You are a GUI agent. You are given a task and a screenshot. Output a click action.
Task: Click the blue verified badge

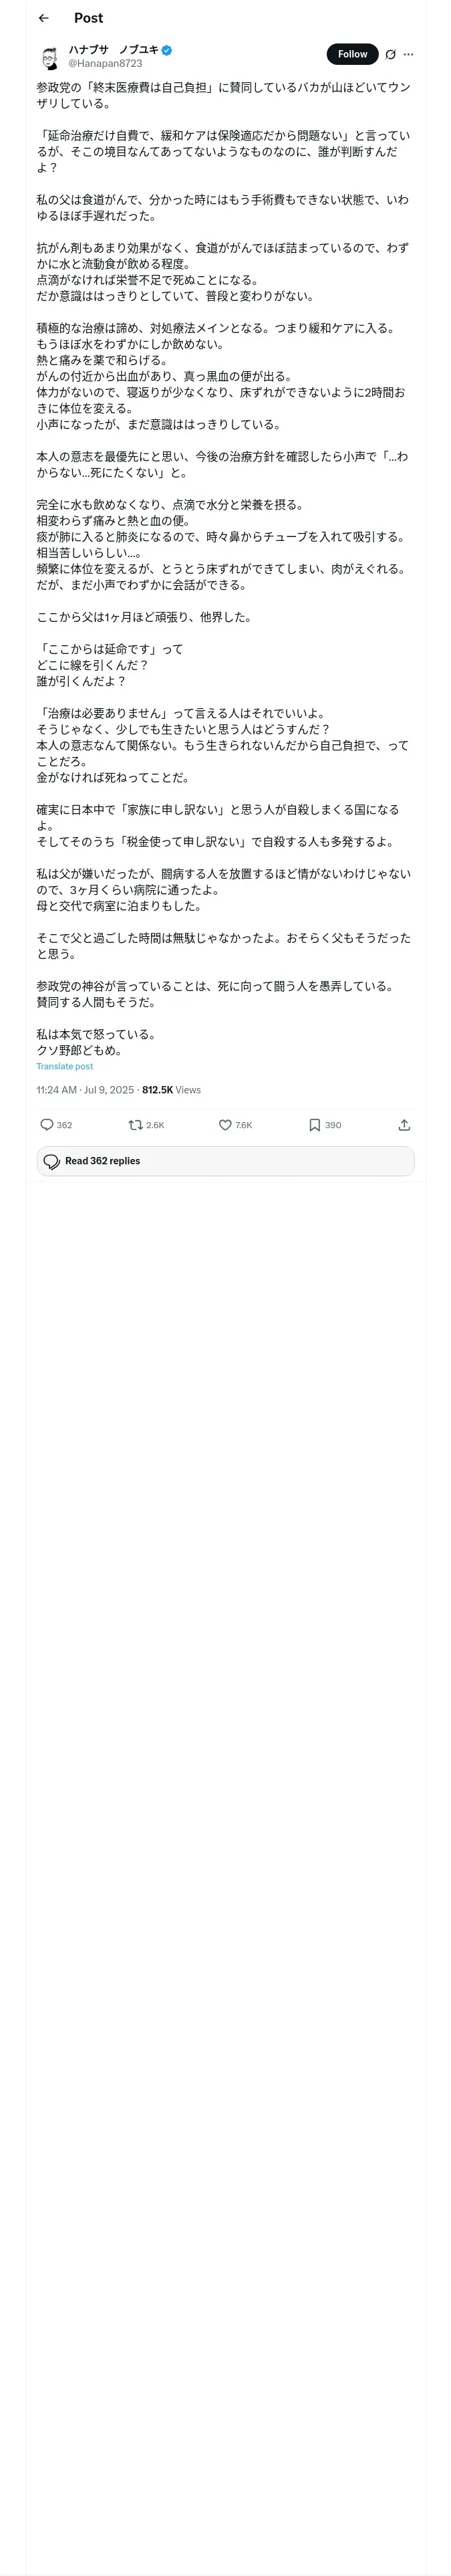tap(167, 49)
